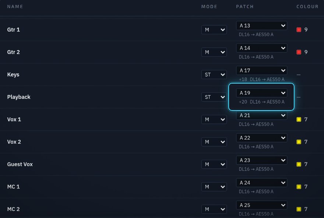The image size is (324, 218).
Task: Click the red colour swatch for Gtr 2
Action: [x=299, y=52]
